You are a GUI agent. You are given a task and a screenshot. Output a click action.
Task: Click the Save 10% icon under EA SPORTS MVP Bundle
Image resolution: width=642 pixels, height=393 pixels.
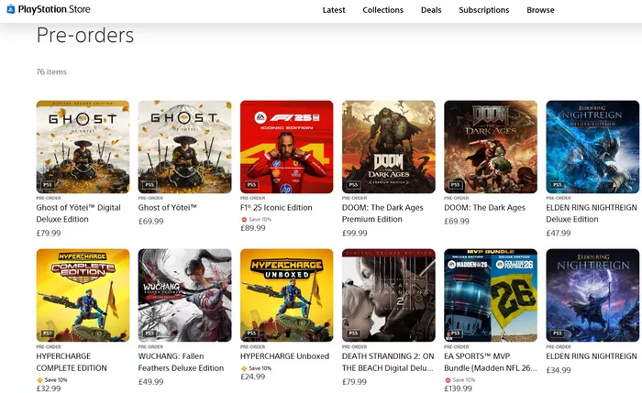pos(448,380)
